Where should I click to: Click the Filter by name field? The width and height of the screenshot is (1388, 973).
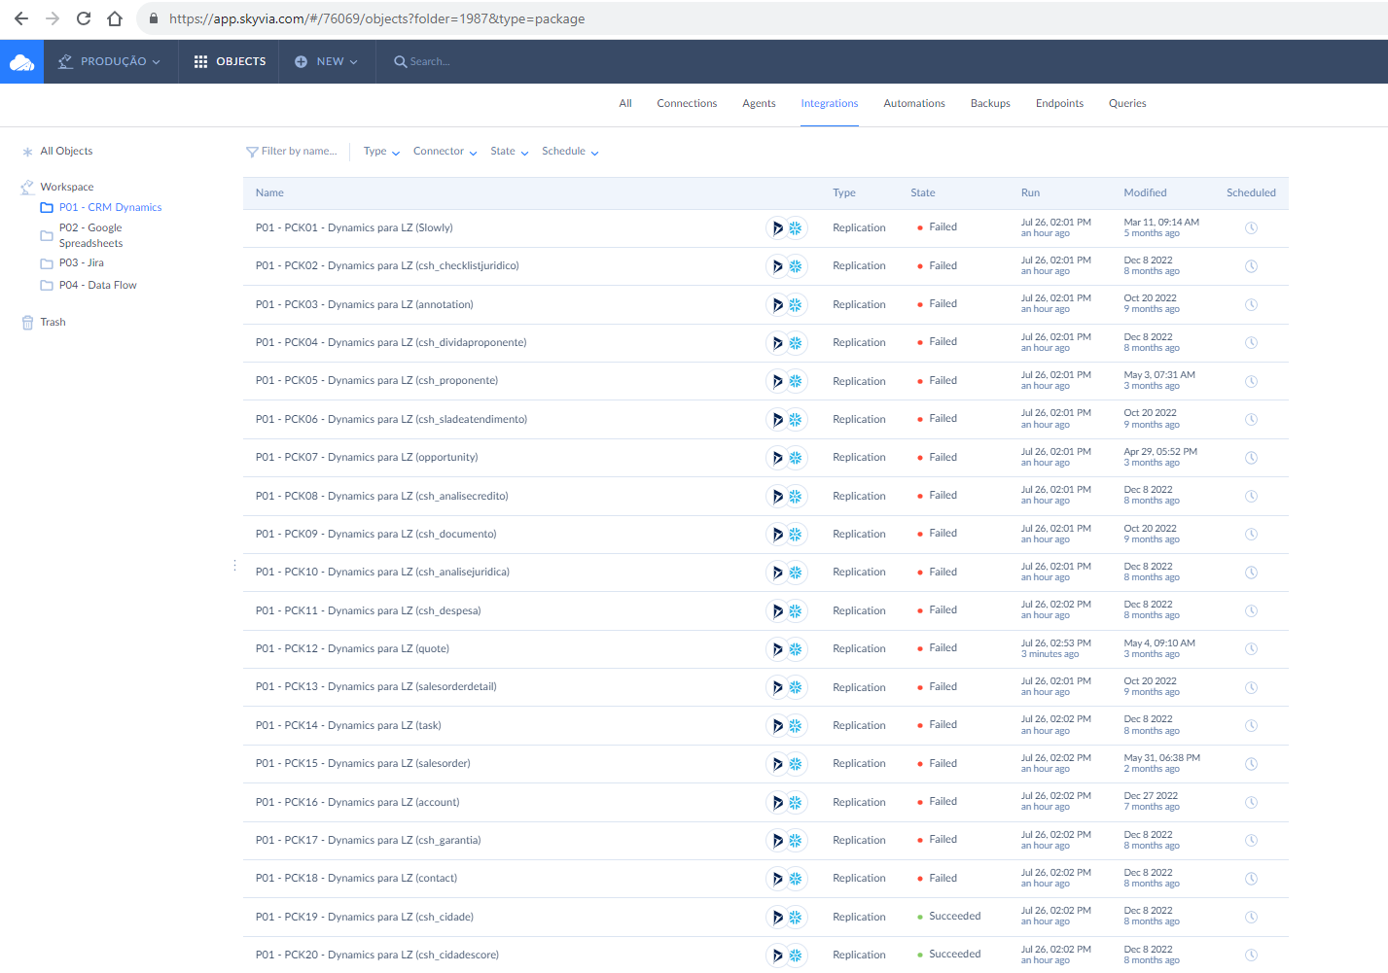pos(299,152)
